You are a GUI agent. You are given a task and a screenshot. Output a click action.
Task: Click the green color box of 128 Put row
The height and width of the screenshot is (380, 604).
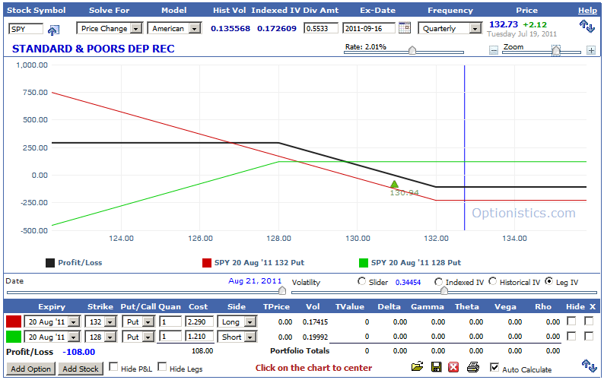(14, 337)
